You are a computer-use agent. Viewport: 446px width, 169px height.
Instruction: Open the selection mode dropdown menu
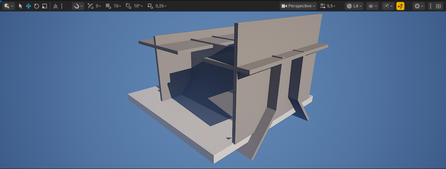click(8, 6)
